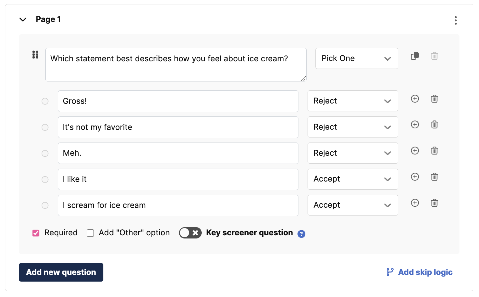Viewport: 479px width, 297px height.
Task: Click the I like it answer field
Action: [x=178, y=179]
